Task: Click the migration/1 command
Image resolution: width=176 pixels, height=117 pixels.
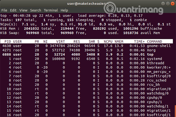Action: tap(159, 111)
